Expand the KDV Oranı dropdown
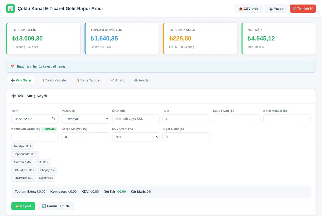The height and width of the screenshot is (216, 322). (136, 137)
